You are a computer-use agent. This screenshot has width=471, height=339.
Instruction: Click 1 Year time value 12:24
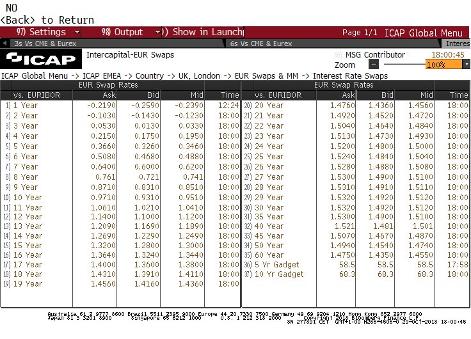(x=228, y=106)
